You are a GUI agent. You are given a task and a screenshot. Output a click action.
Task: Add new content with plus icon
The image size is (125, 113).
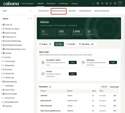(x=32, y=19)
